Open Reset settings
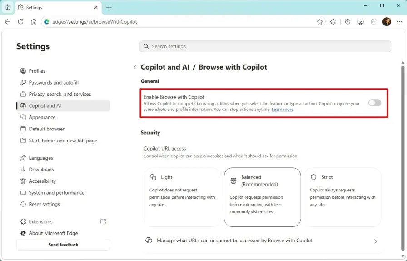407x261 pixels. coord(63,204)
